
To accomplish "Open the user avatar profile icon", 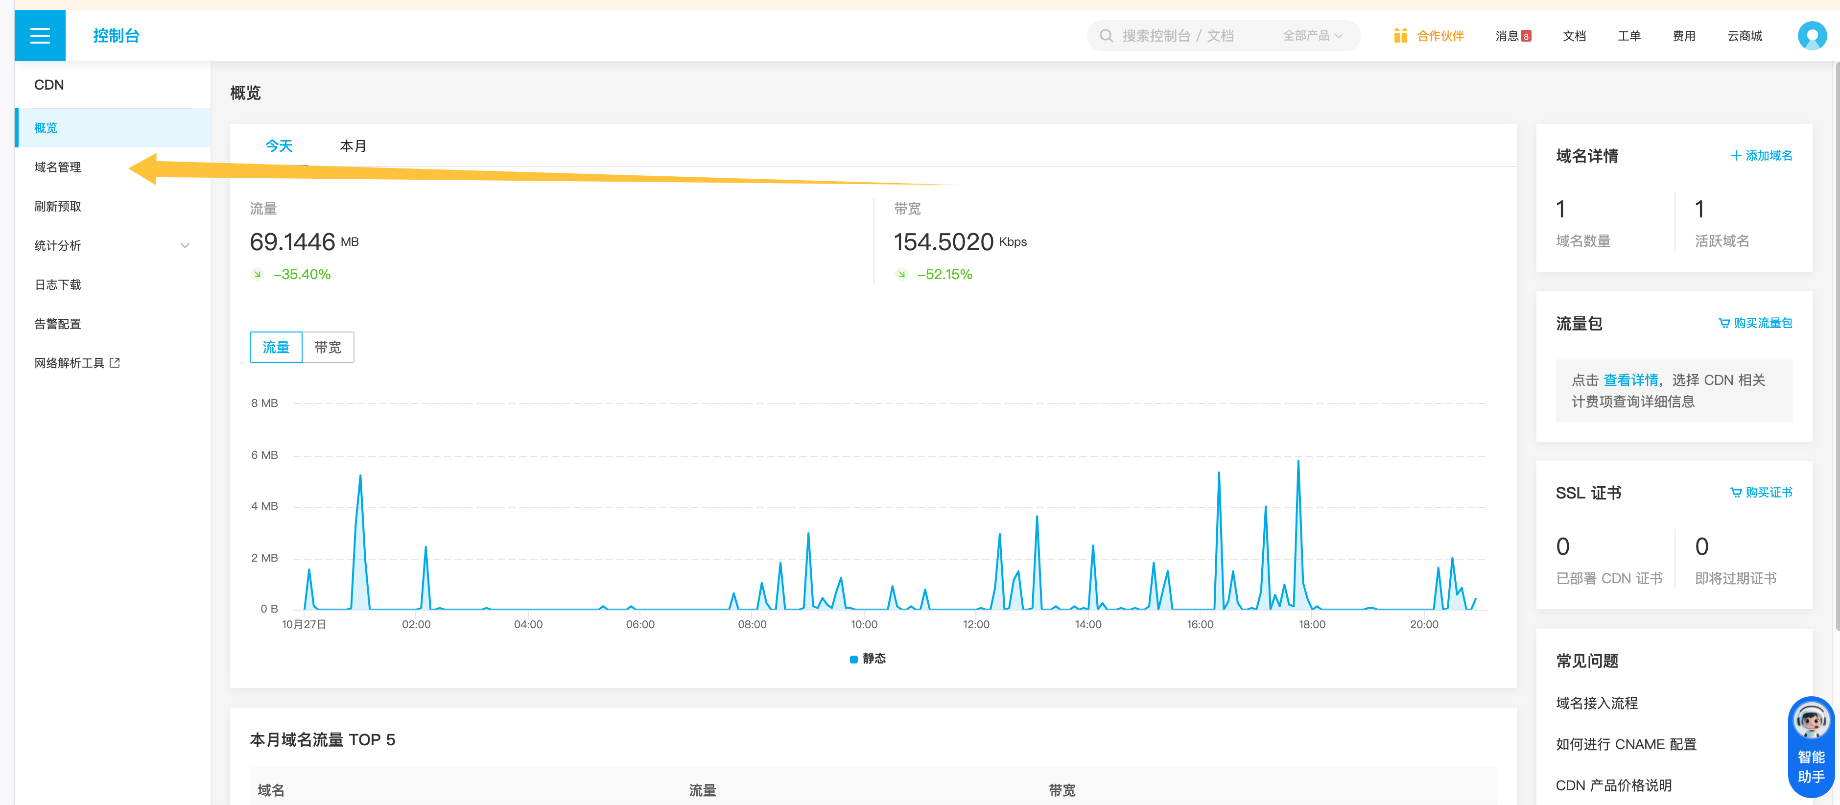I will click(x=1812, y=36).
